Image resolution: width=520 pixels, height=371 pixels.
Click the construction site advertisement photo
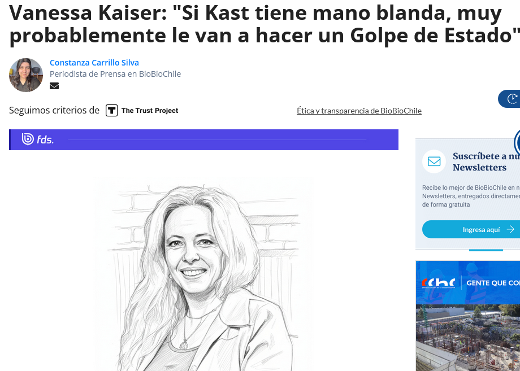[x=468, y=338]
